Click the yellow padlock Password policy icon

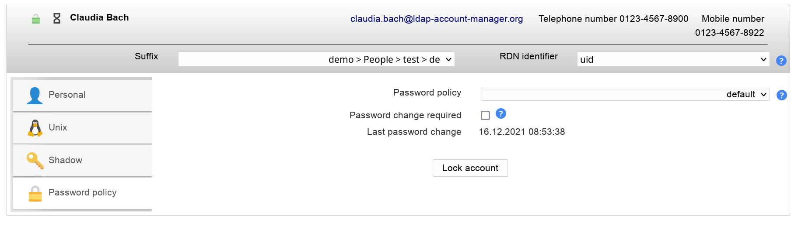click(35, 193)
